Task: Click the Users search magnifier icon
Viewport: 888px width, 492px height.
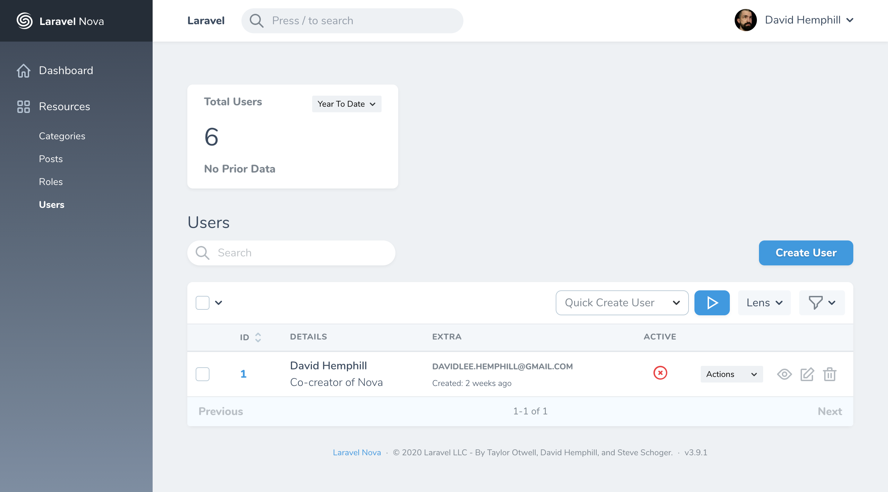Action: (203, 253)
